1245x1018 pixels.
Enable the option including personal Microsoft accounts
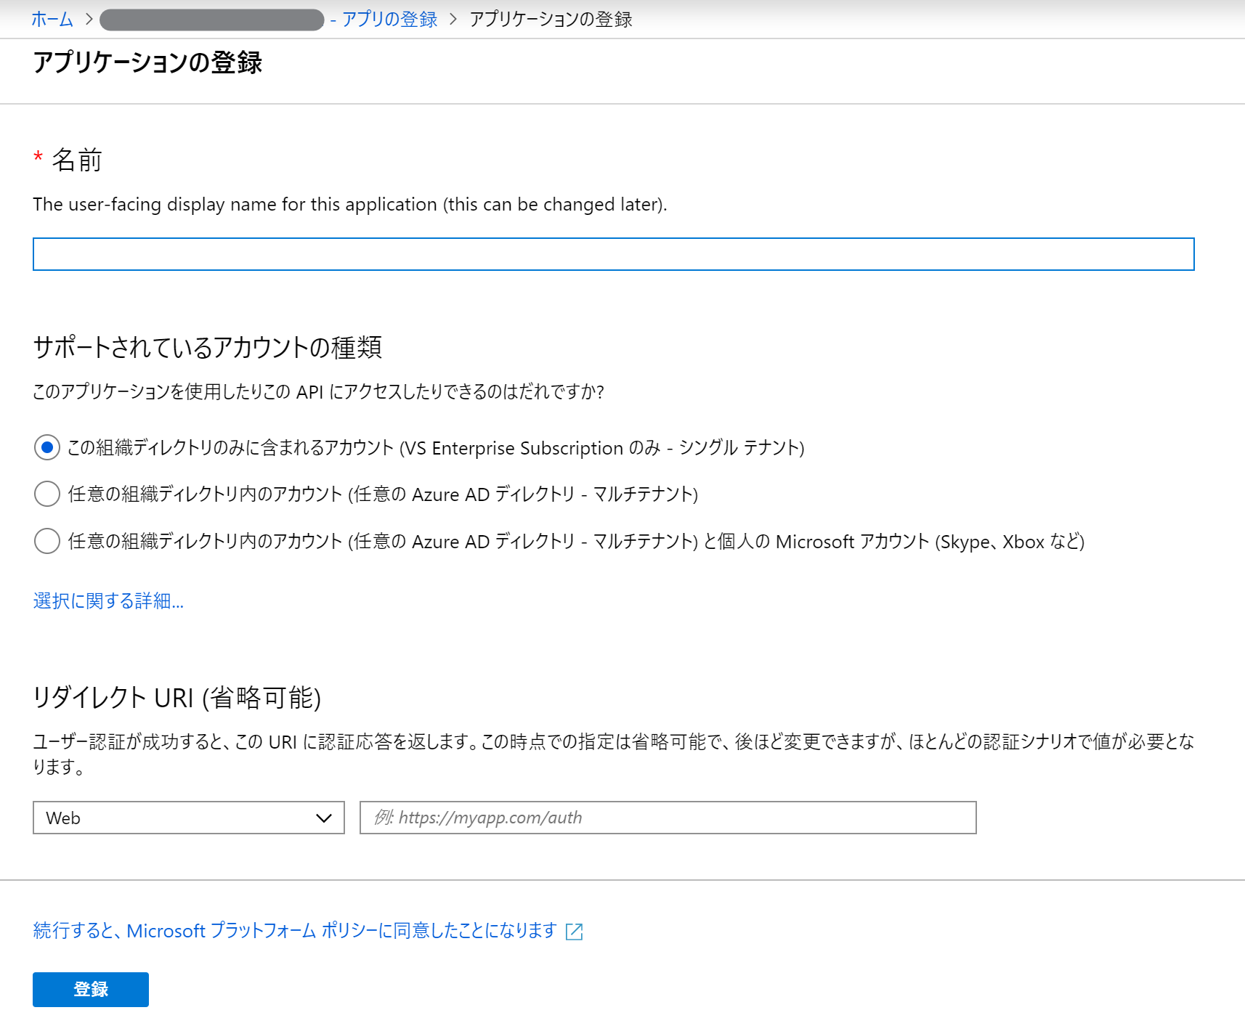46,541
